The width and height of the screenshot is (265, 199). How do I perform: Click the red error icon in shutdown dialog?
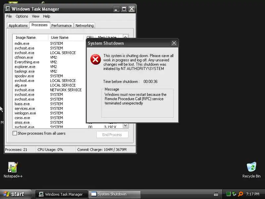[95, 59]
